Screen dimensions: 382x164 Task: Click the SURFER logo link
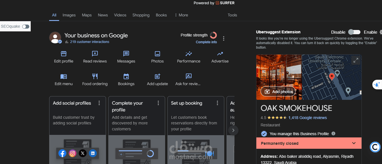[225, 3]
